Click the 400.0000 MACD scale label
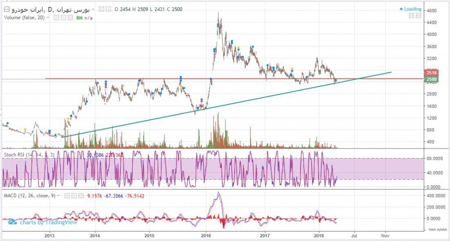 click(x=435, y=196)
